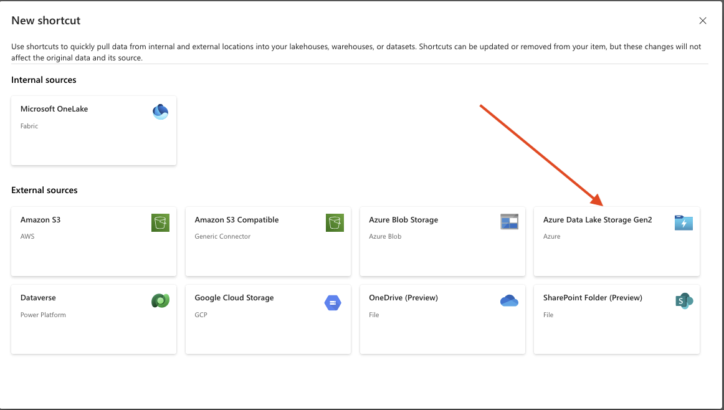Click the Dataverse green icon

point(160,301)
